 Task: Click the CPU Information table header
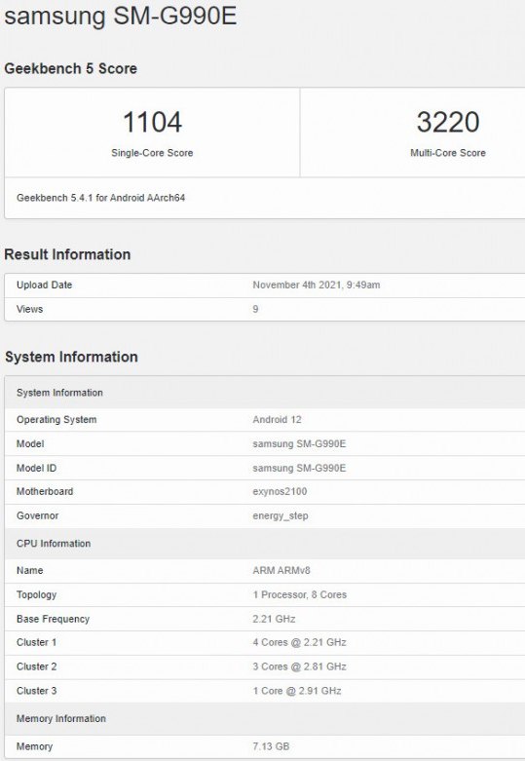coord(265,544)
